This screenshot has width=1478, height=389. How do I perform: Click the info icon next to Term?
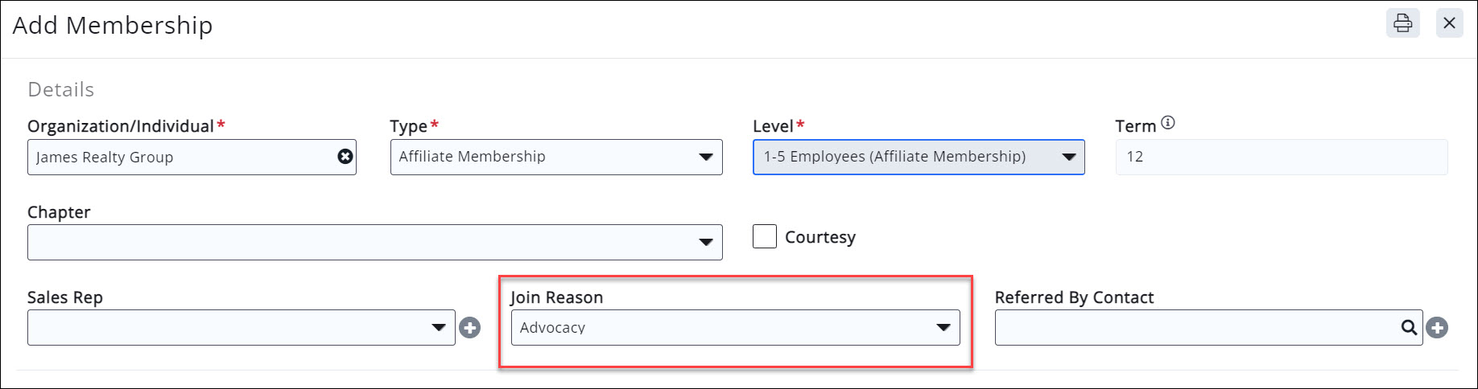[x=1168, y=123]
